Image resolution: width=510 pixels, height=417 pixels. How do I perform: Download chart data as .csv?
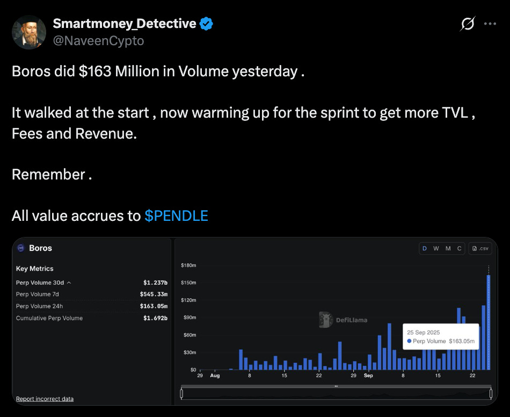pos(480,248)
